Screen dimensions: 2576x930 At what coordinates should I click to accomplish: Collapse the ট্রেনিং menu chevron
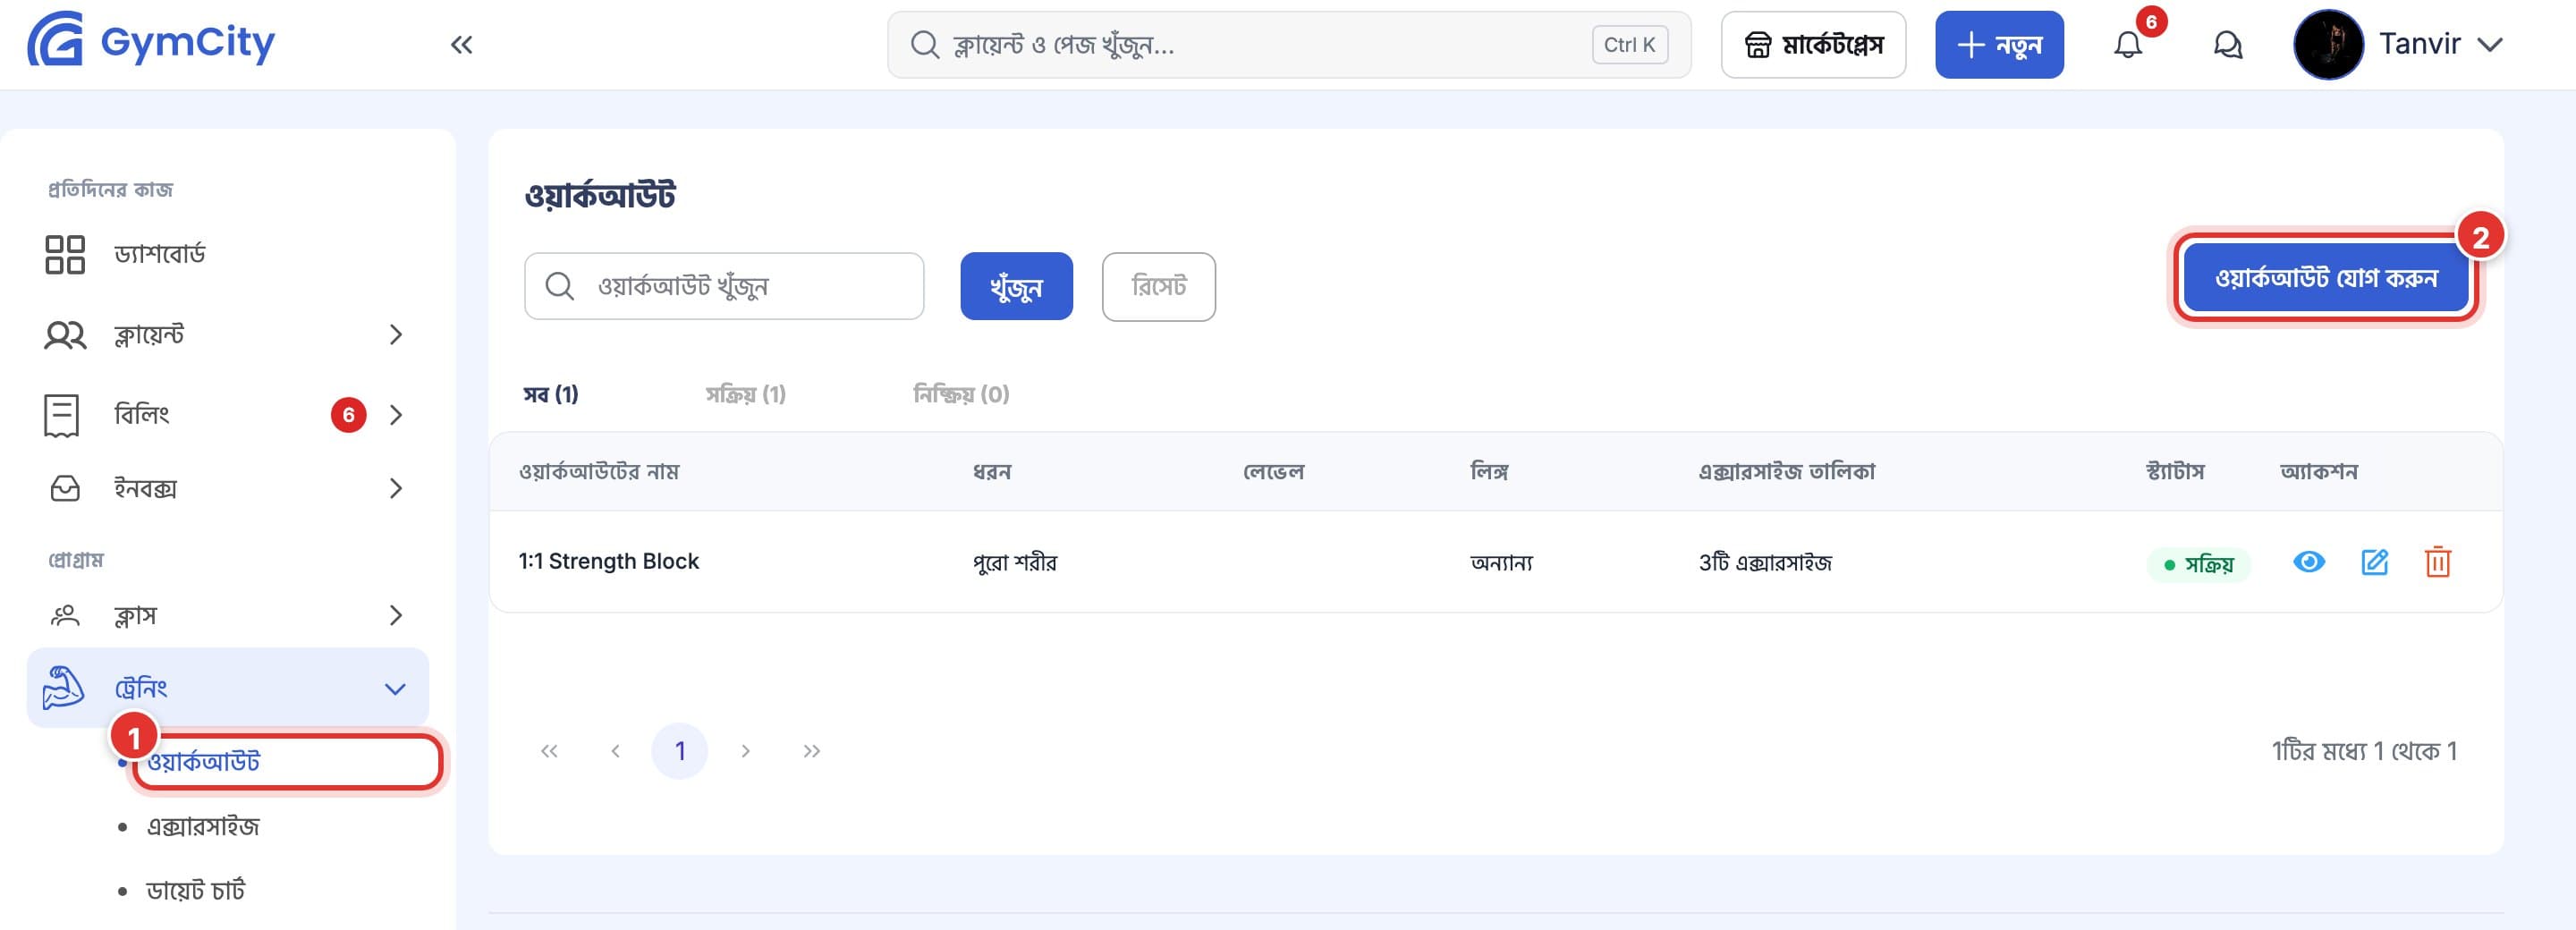tap(396, 689)
